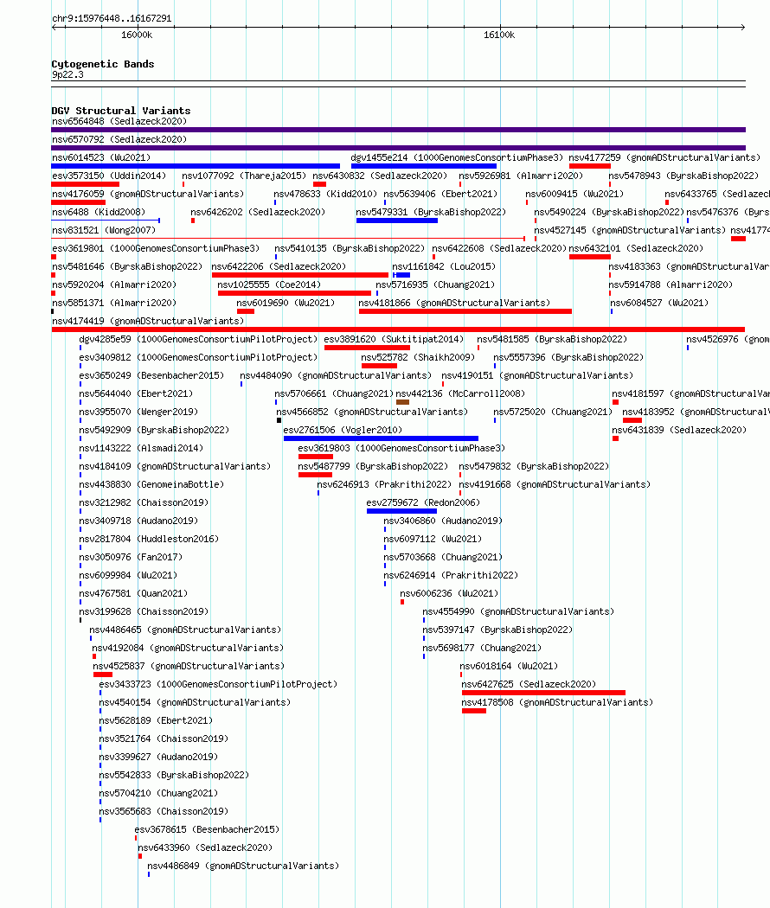Open the dgv1455e214 (1000GenomesConsortiumPhase3) variant label
The image size is (770, 908).
click(457, 157)
